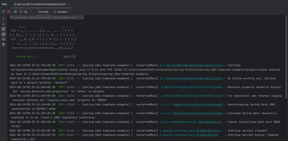This screenshot has width=288, height=141.
Task: Toggle soft-wrap for console output
Action: coord(3,29)
